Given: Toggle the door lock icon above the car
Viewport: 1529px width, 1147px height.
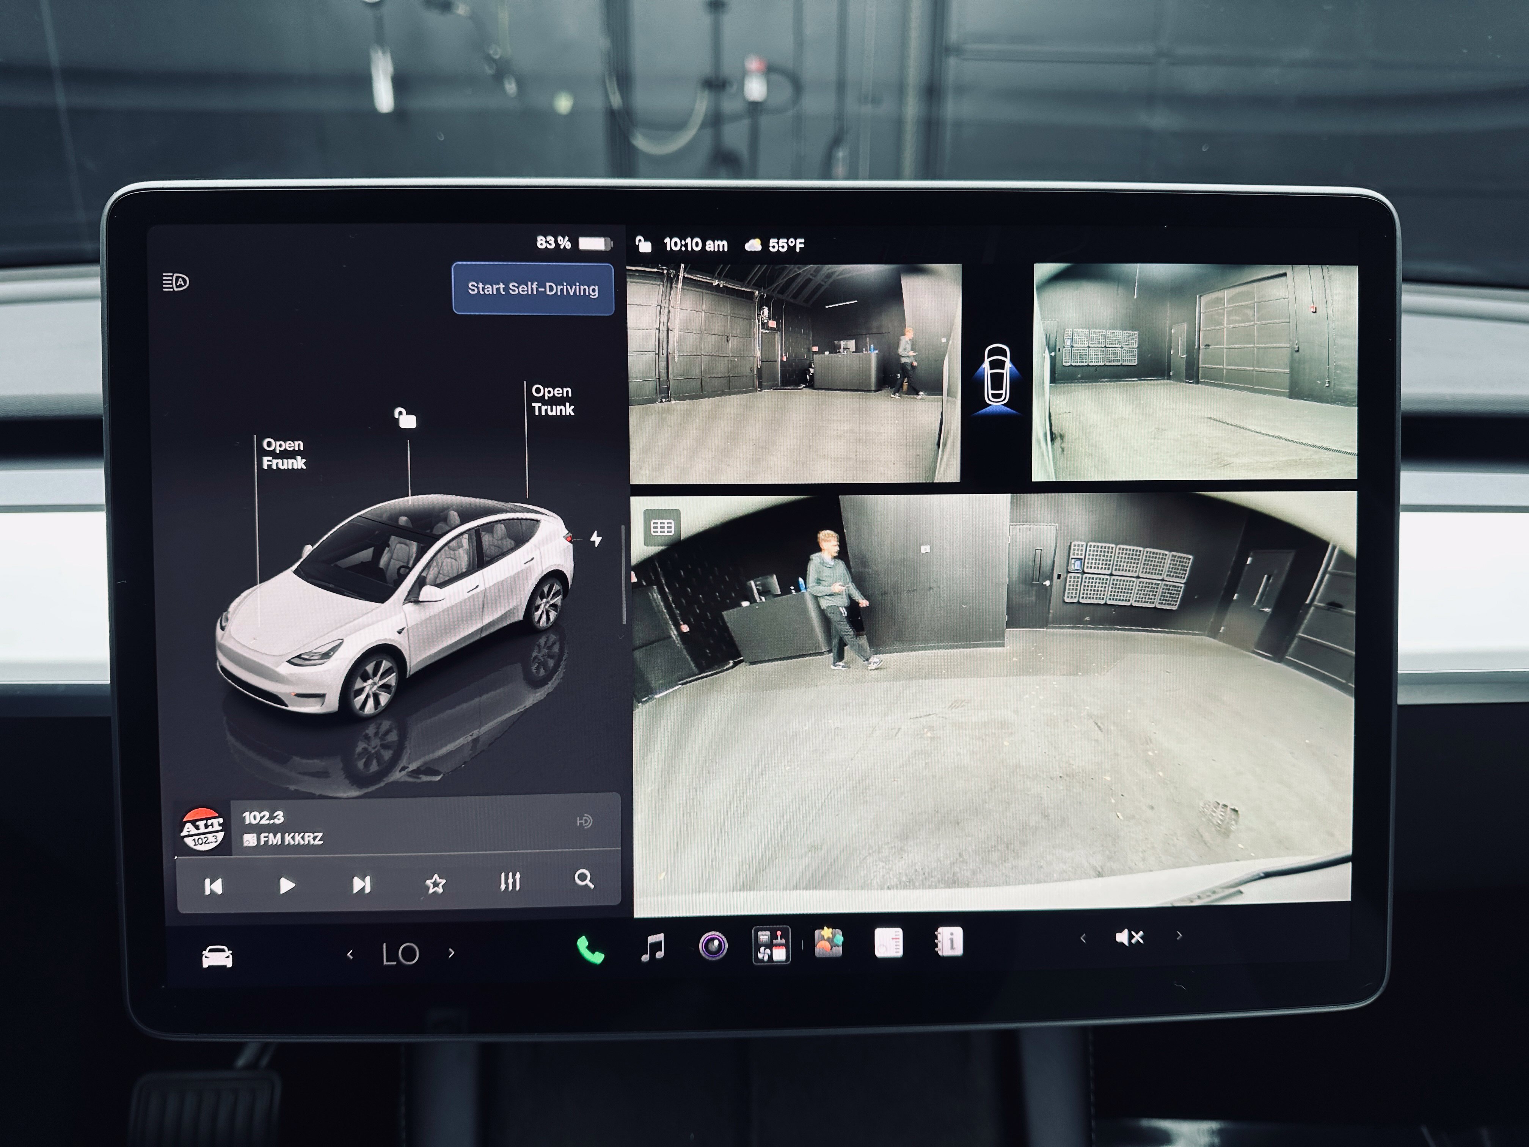Looking at the screenshot, I should coord(405,418).
